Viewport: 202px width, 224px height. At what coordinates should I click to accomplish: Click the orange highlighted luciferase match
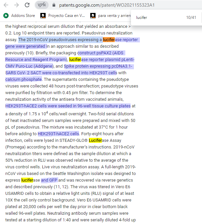pos(109,40)
